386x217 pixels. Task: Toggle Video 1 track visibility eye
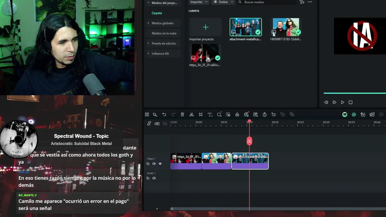click(x=160, y=164)
